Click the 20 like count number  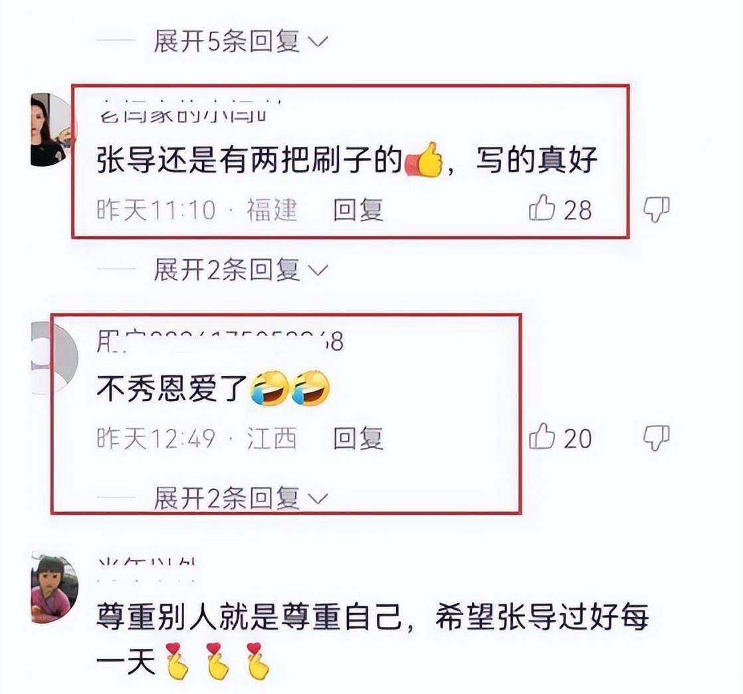point(578,439)
